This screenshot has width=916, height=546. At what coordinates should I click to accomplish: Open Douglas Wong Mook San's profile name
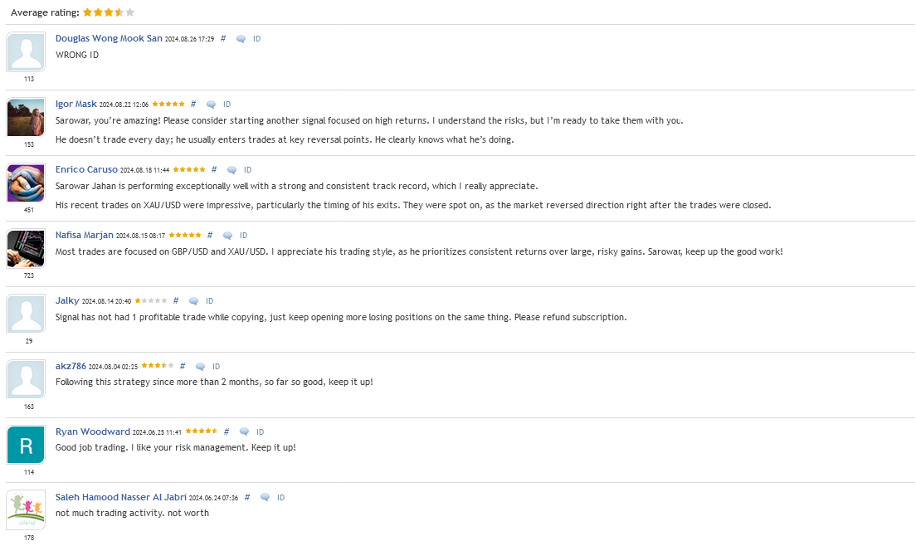(109, 38)
